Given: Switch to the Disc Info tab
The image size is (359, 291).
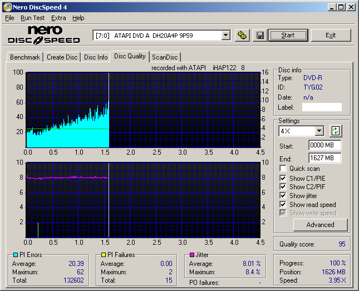Looking at the screenshot, I should point(96,57).
